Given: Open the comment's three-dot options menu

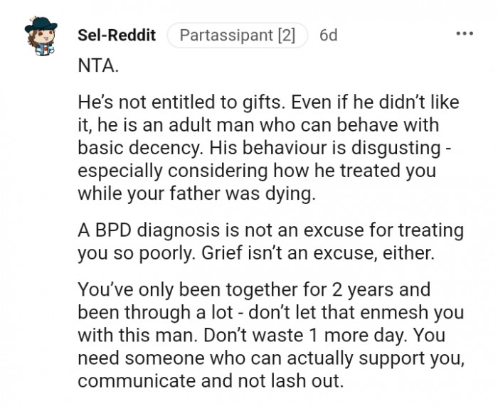Looking at the screenshot, I should click(464, 34).
